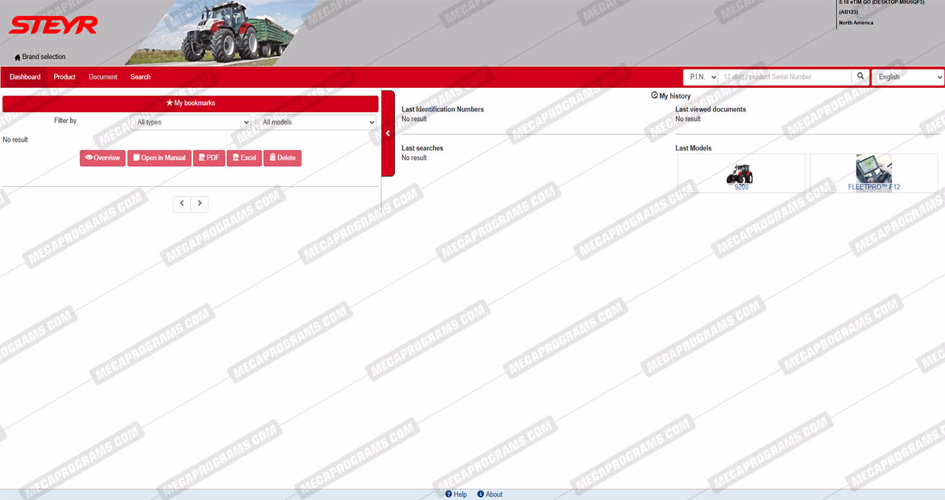
Task: Open the 9200 tractor model thumbnail
Action: [x=741, y=174]
